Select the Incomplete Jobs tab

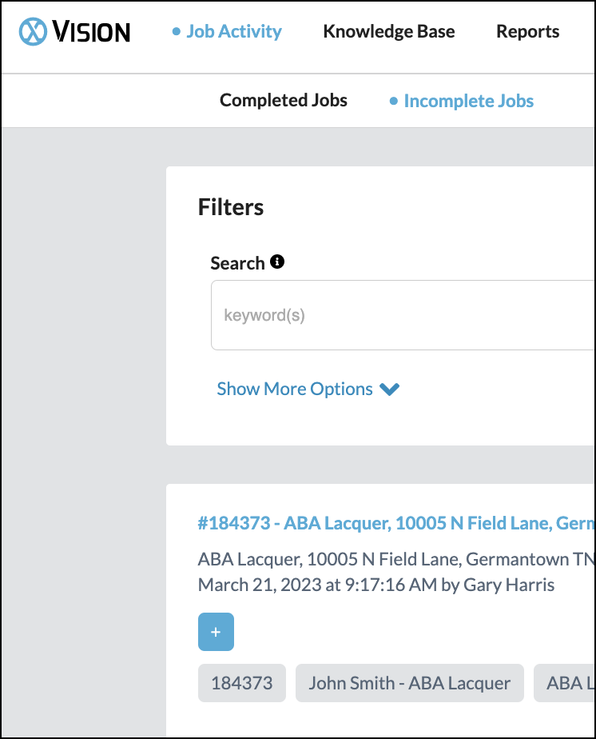pos(468,102)
